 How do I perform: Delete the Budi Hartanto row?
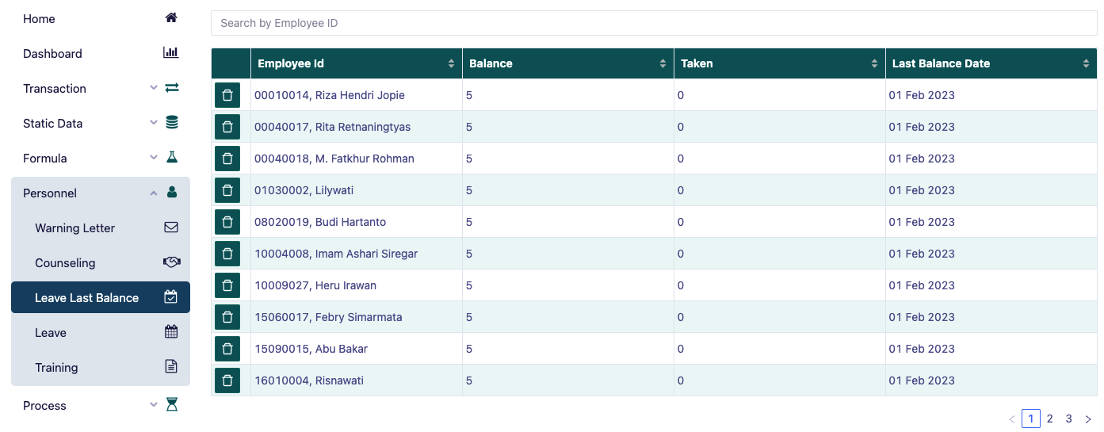click(x=227, y=222)
